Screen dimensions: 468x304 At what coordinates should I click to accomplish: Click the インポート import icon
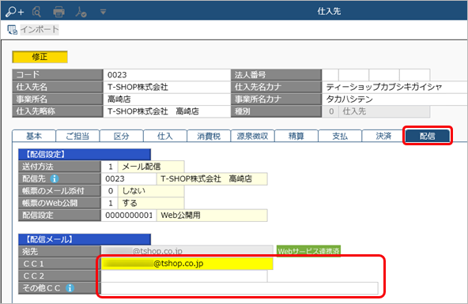pyautogui.click(x=12, y=29)
